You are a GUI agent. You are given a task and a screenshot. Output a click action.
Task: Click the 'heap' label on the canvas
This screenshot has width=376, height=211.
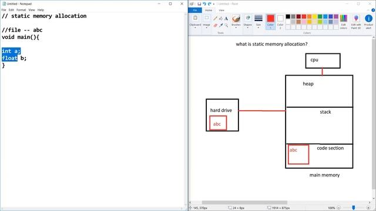tap(308, 84)
